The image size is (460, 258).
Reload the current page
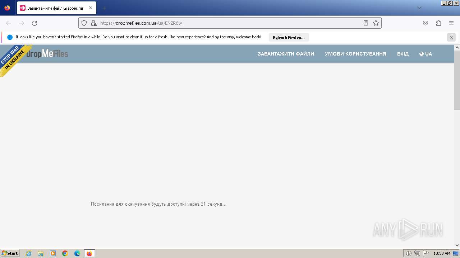(34, 23)
